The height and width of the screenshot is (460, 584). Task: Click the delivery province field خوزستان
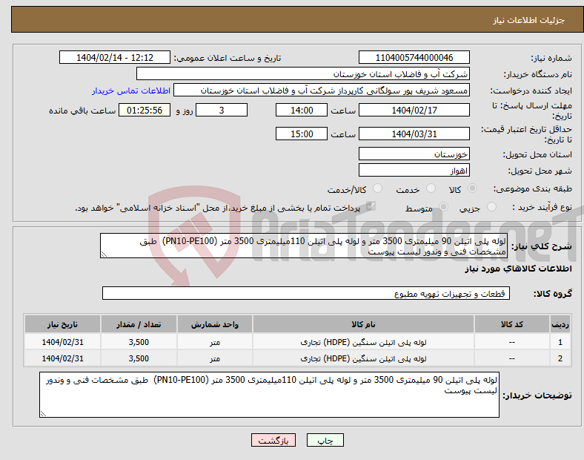point(414,154)
